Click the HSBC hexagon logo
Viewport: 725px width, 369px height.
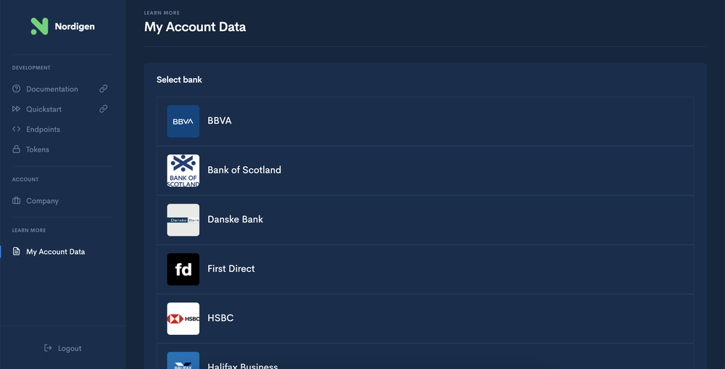pos(183,318)
